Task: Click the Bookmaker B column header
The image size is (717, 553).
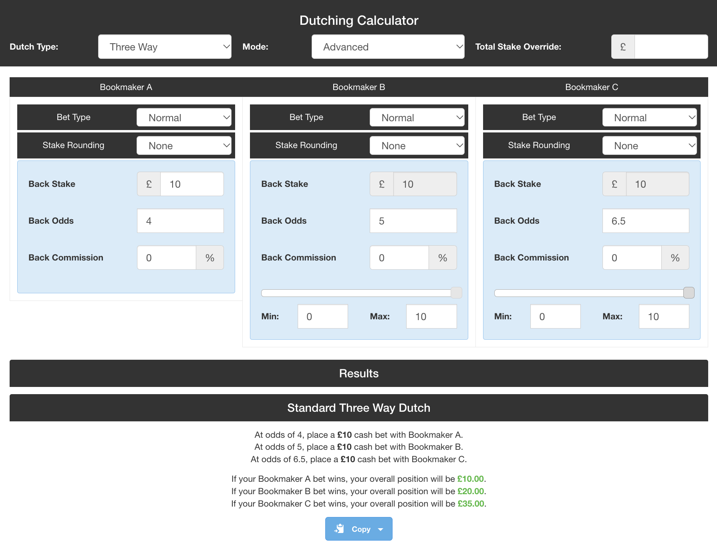Action: (359, 87)
